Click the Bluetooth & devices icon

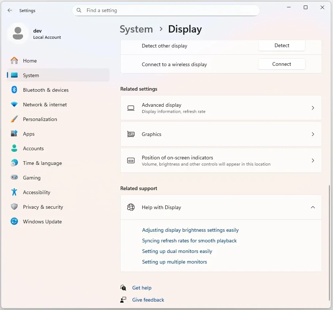[14, 90]
